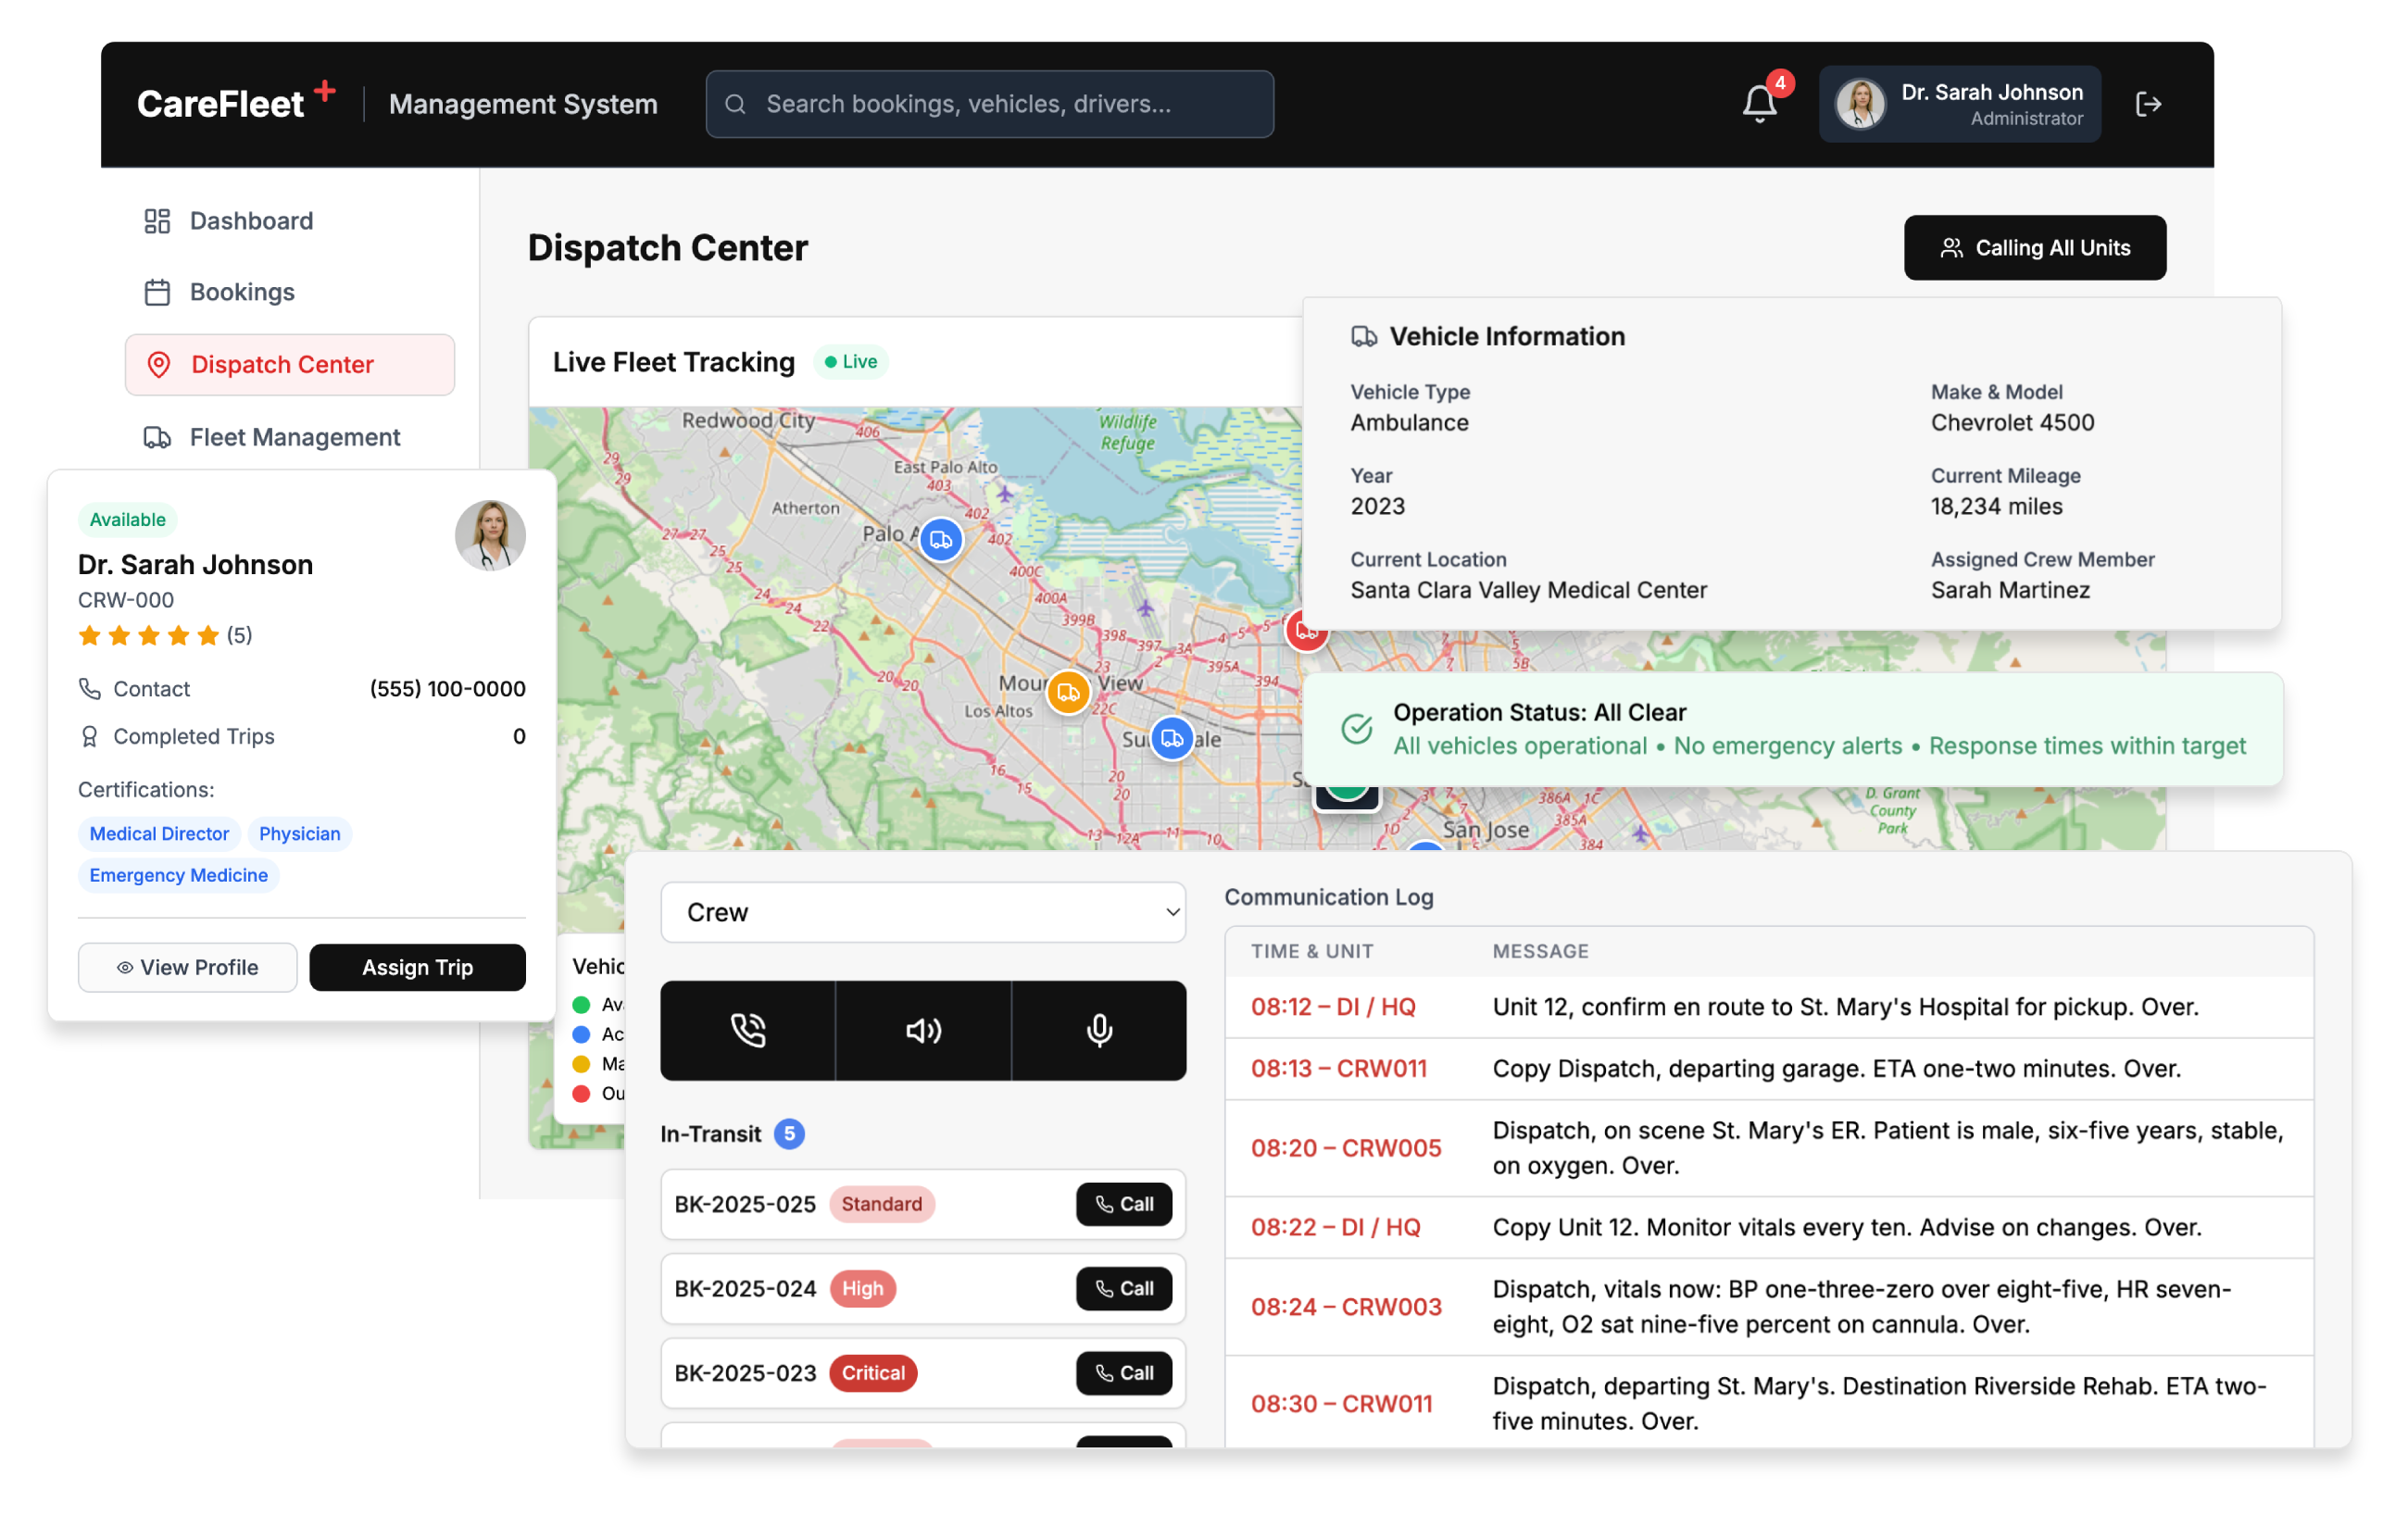Call booking BK-2025-023
2408x1528 pixels.
[1123, 1373]
